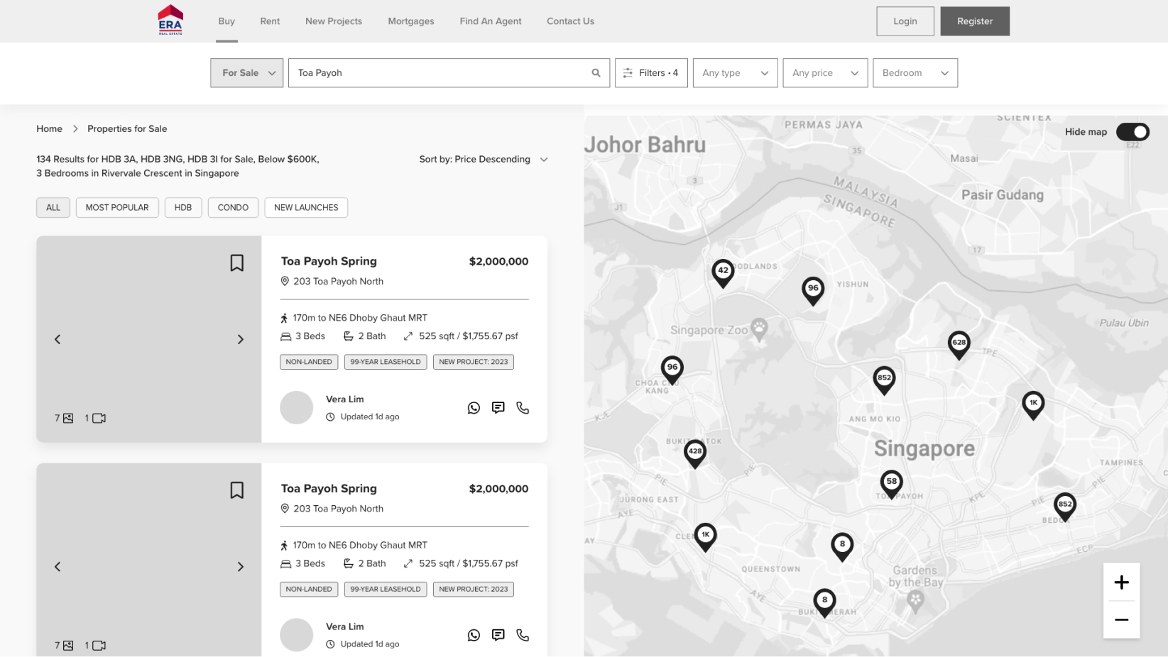The height and width of the screenshot is (657, 1168).
Task: Click phone icon for second listing agent
Action: (x=523, y=635)
